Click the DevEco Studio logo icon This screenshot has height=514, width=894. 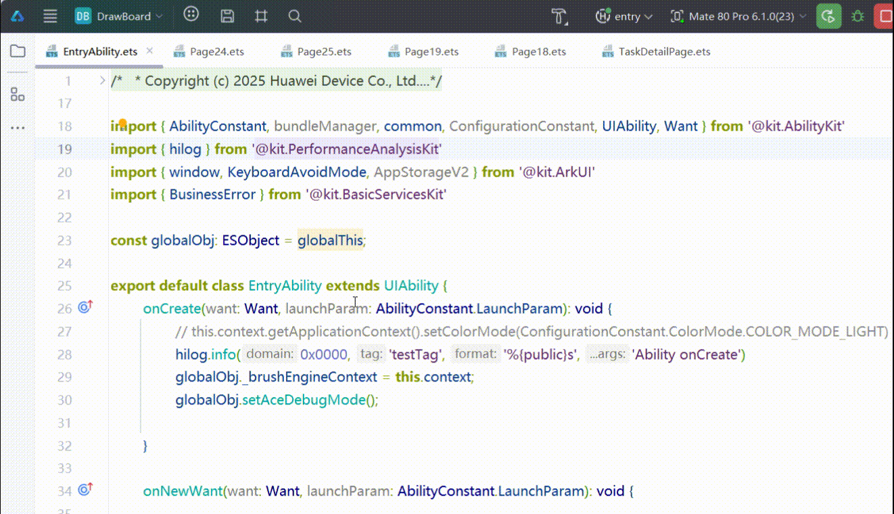coord(18,16)
